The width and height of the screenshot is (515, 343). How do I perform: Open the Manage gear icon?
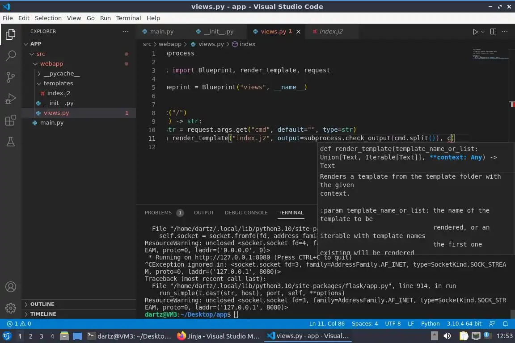[x=11, y=308]
